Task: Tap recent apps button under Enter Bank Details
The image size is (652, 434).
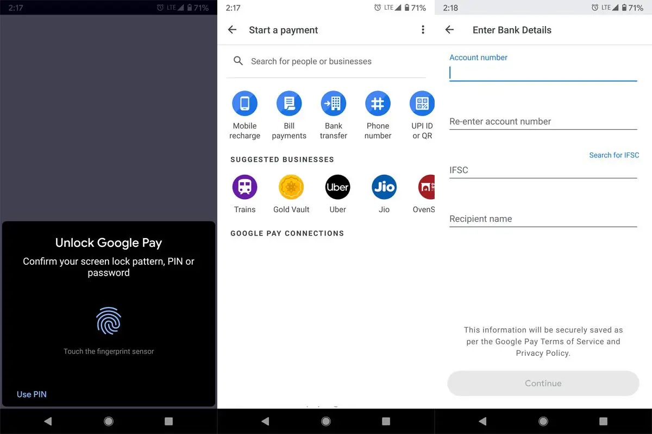Action: (603, 421)
